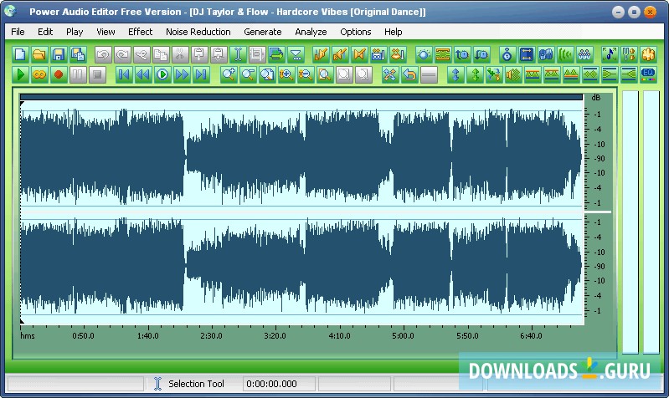Viewport: 669px width, 398px height.
Task: Open a file with the folder icon
Action: coord(39,54)
